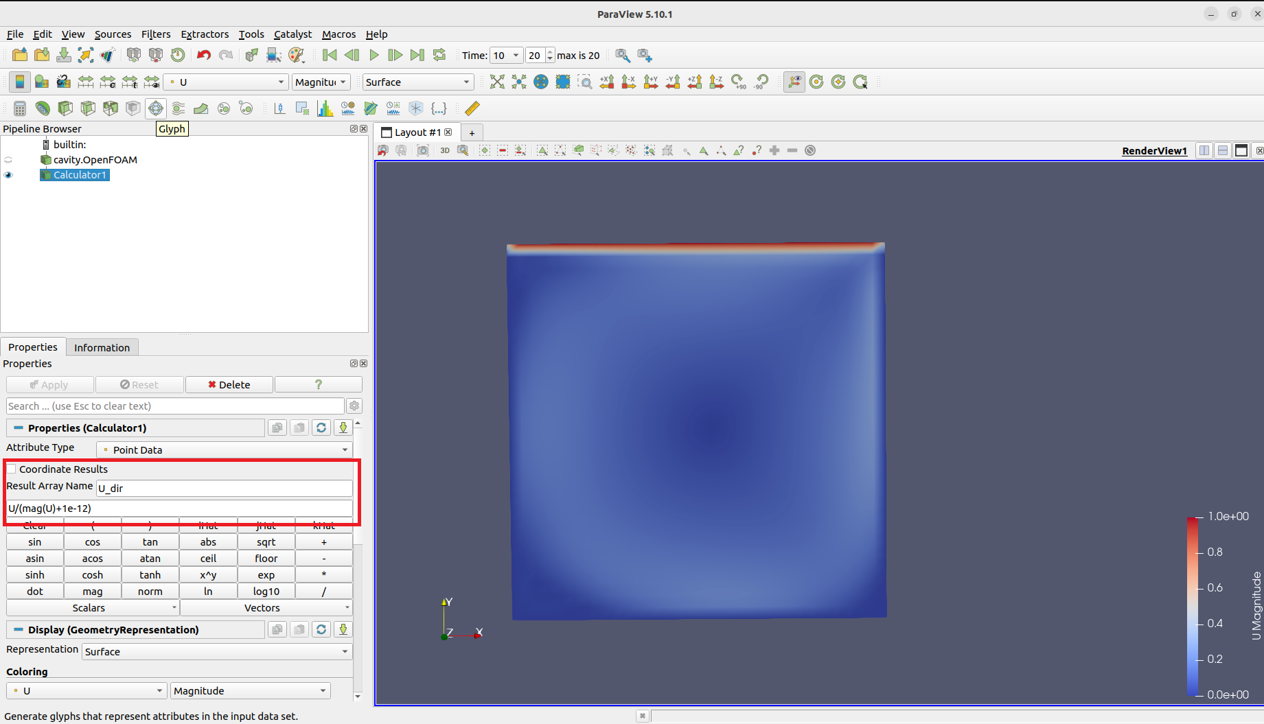
Task: Open the Surface representation dropdown in toolbar
Action: pyautogui.click(x=418, y=82)
